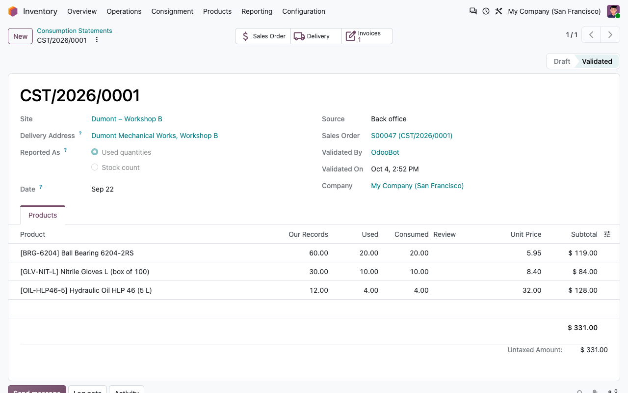628x393 pixels.
Task: Sort by the Our Records column header
Action: (308, 234)
